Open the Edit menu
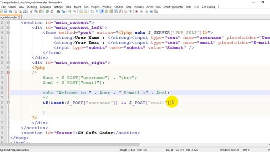The width and height of the screenshot is (270, 152). click(3, 7)
